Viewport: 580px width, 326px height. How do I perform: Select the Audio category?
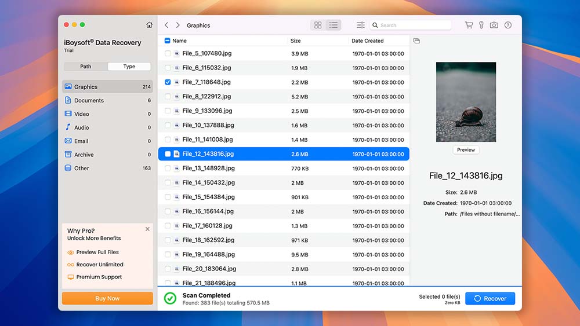107,127
